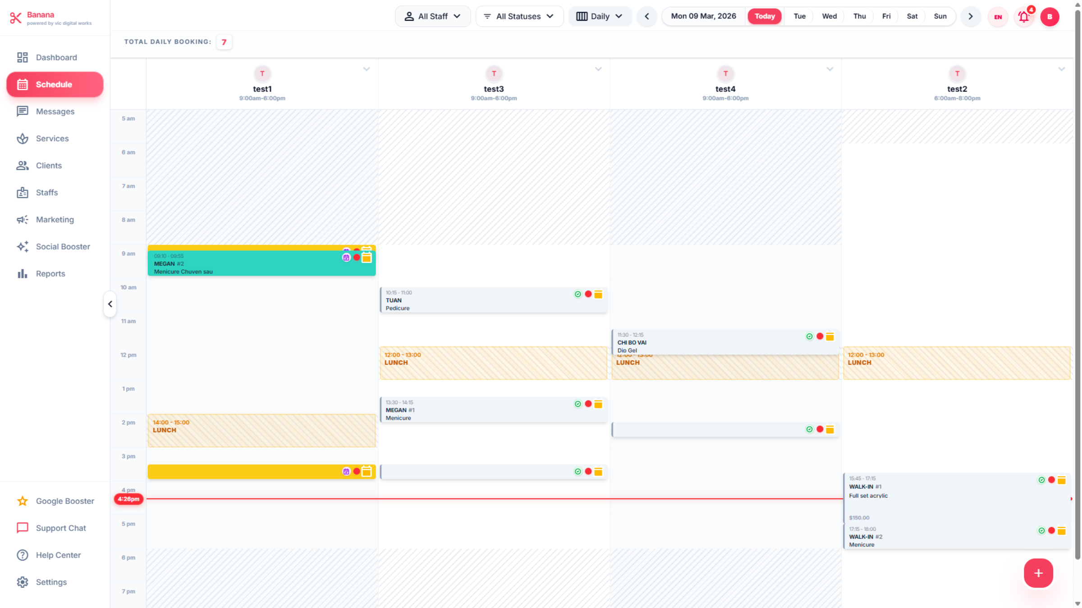The width and height of the screenshot is (1082, 608).
Task: Open Reports from the sidebar menu
Action: 50,273
